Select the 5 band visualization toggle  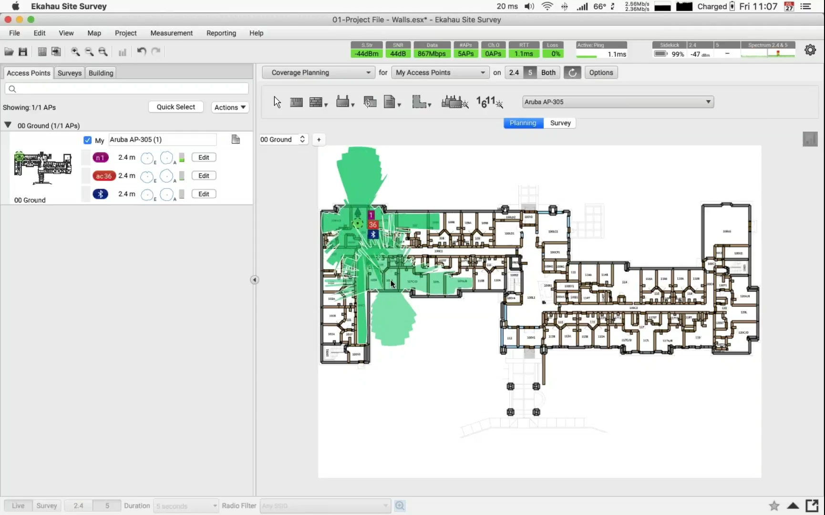click(x=530, y=72)
